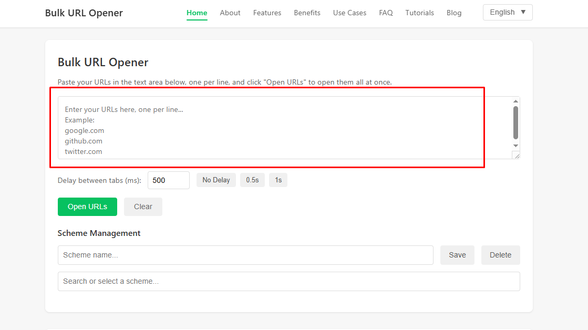Delete the selected scheme

[x=501, y=255]
